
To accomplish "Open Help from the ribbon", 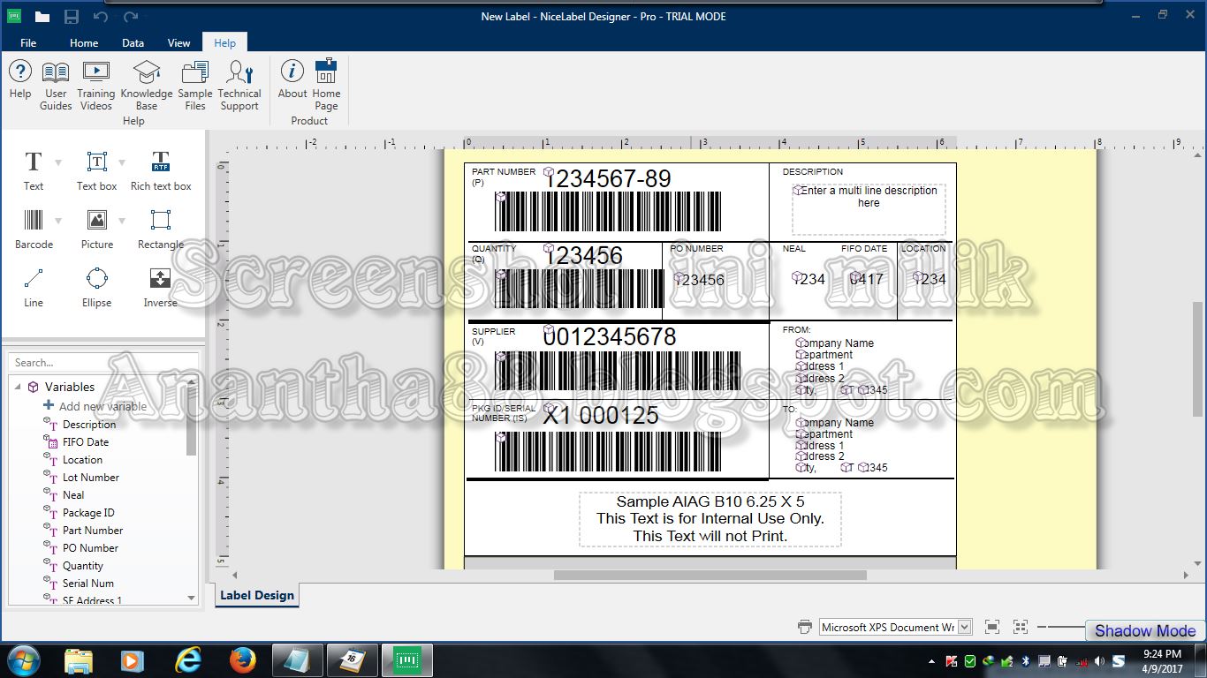I will pyautogui.click(x=20, y=79).
